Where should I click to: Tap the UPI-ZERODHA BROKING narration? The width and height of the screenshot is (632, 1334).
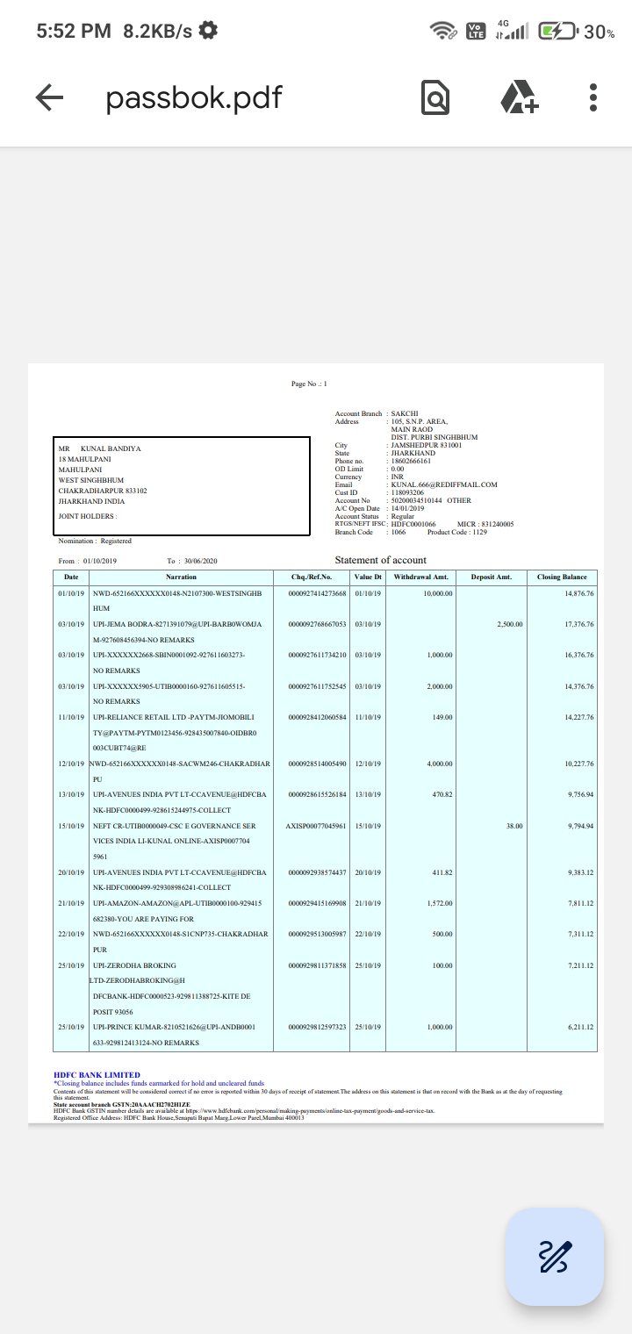coord(171,988)
